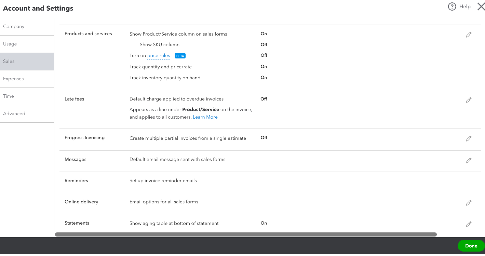Screen dimensions: 485x256
Task: Click the Progress Invoicing edit pencil icon
Action: coord(469,139)
